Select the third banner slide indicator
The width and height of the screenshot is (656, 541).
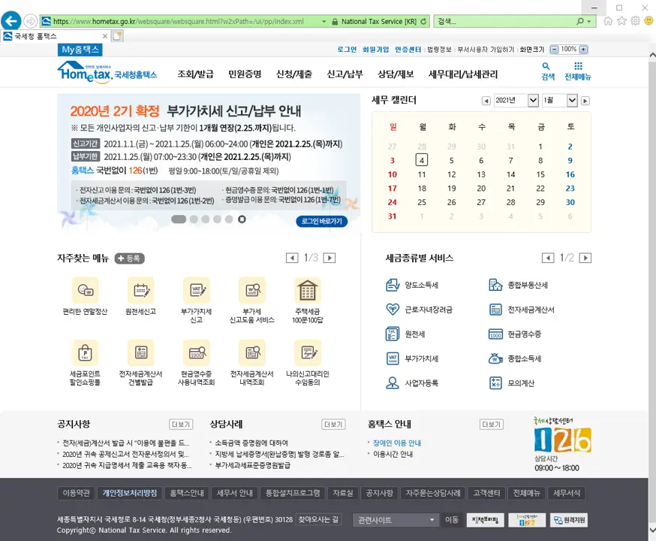(206, 219)
